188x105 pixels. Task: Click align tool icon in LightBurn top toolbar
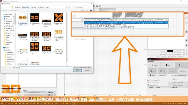97,6
